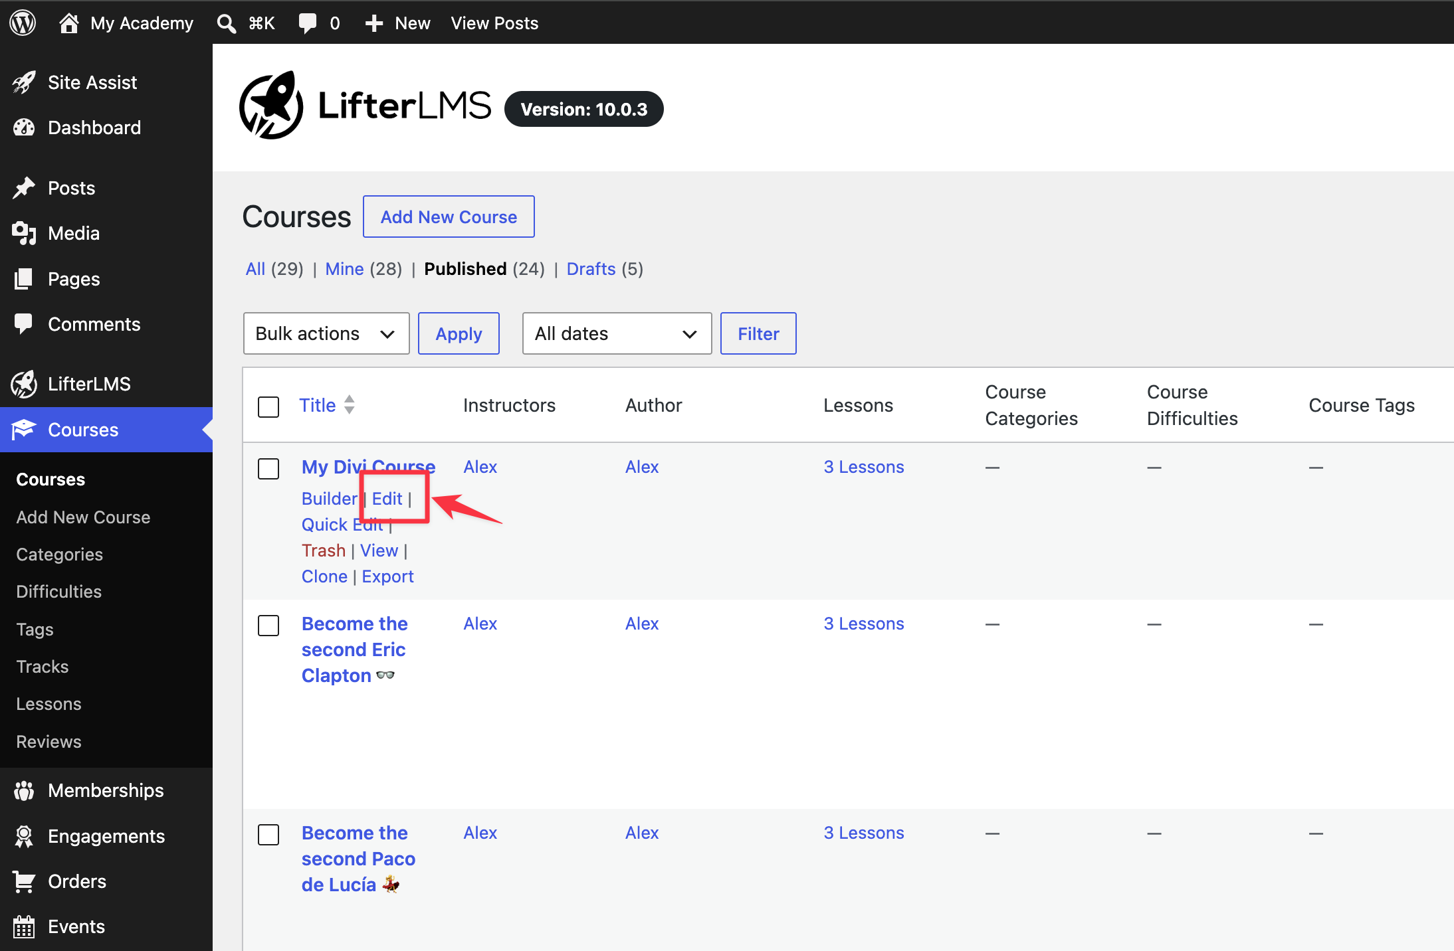The height and width of the screenshot is (951, 1454).
Task: Click Edit under My Divi Course
Action: click(387, 499)
